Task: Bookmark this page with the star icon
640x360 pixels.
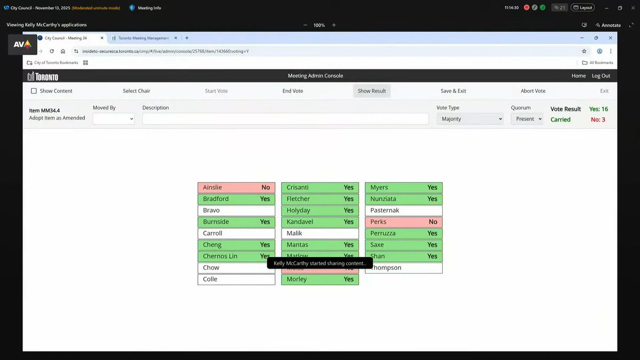Action: pos(584,51)
